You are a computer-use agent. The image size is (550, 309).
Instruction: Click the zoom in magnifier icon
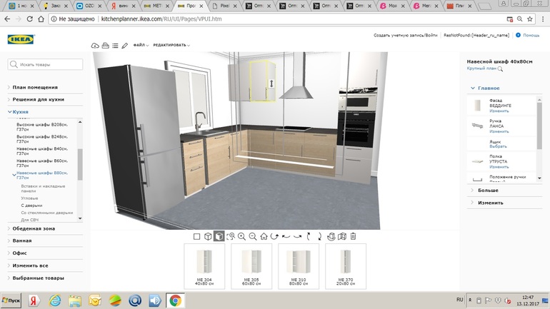(x=241, y=236)
